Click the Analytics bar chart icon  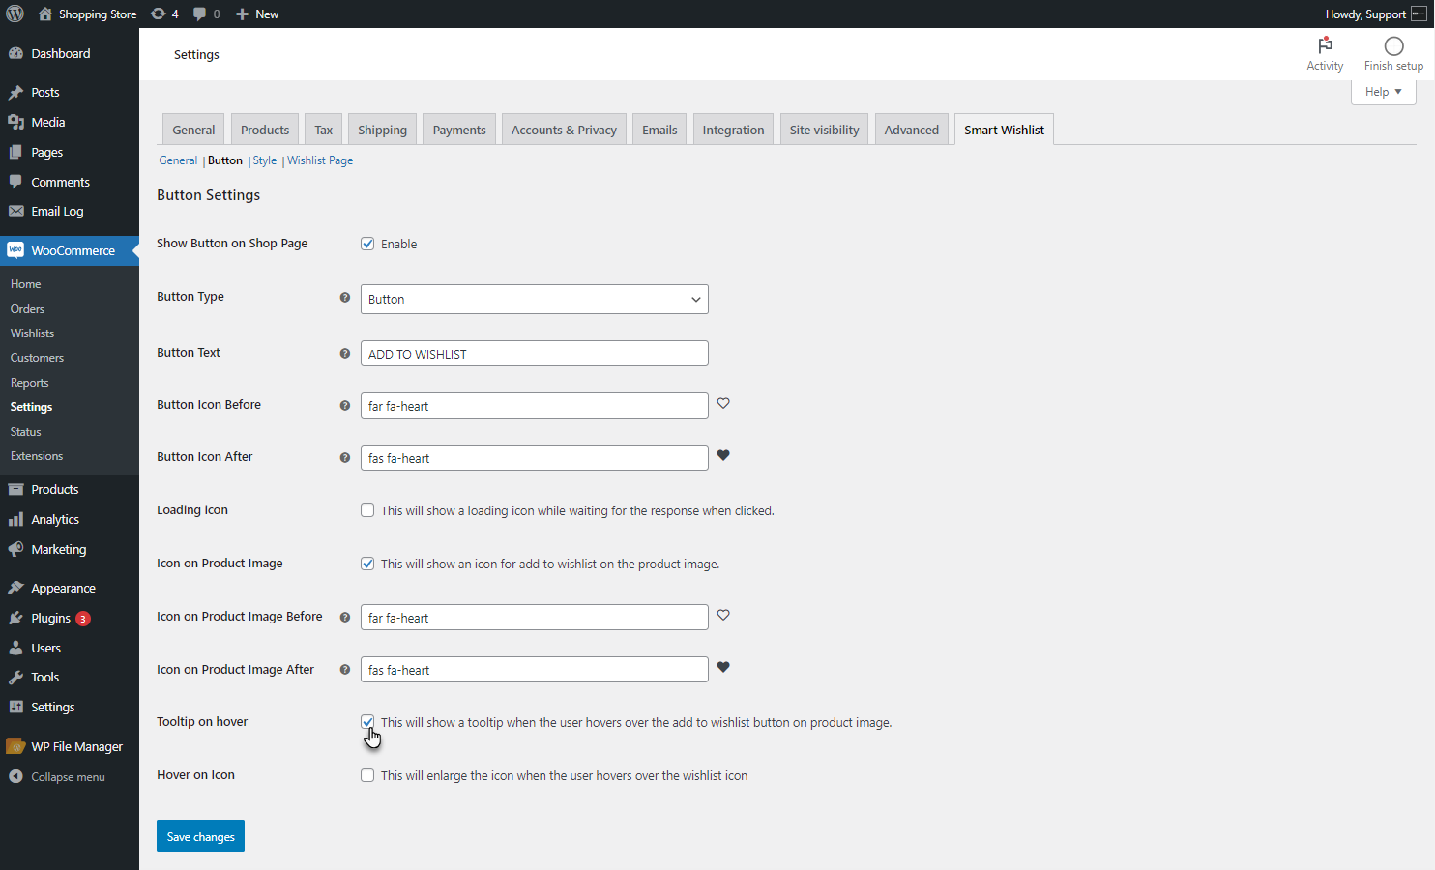tap(15, 519)
